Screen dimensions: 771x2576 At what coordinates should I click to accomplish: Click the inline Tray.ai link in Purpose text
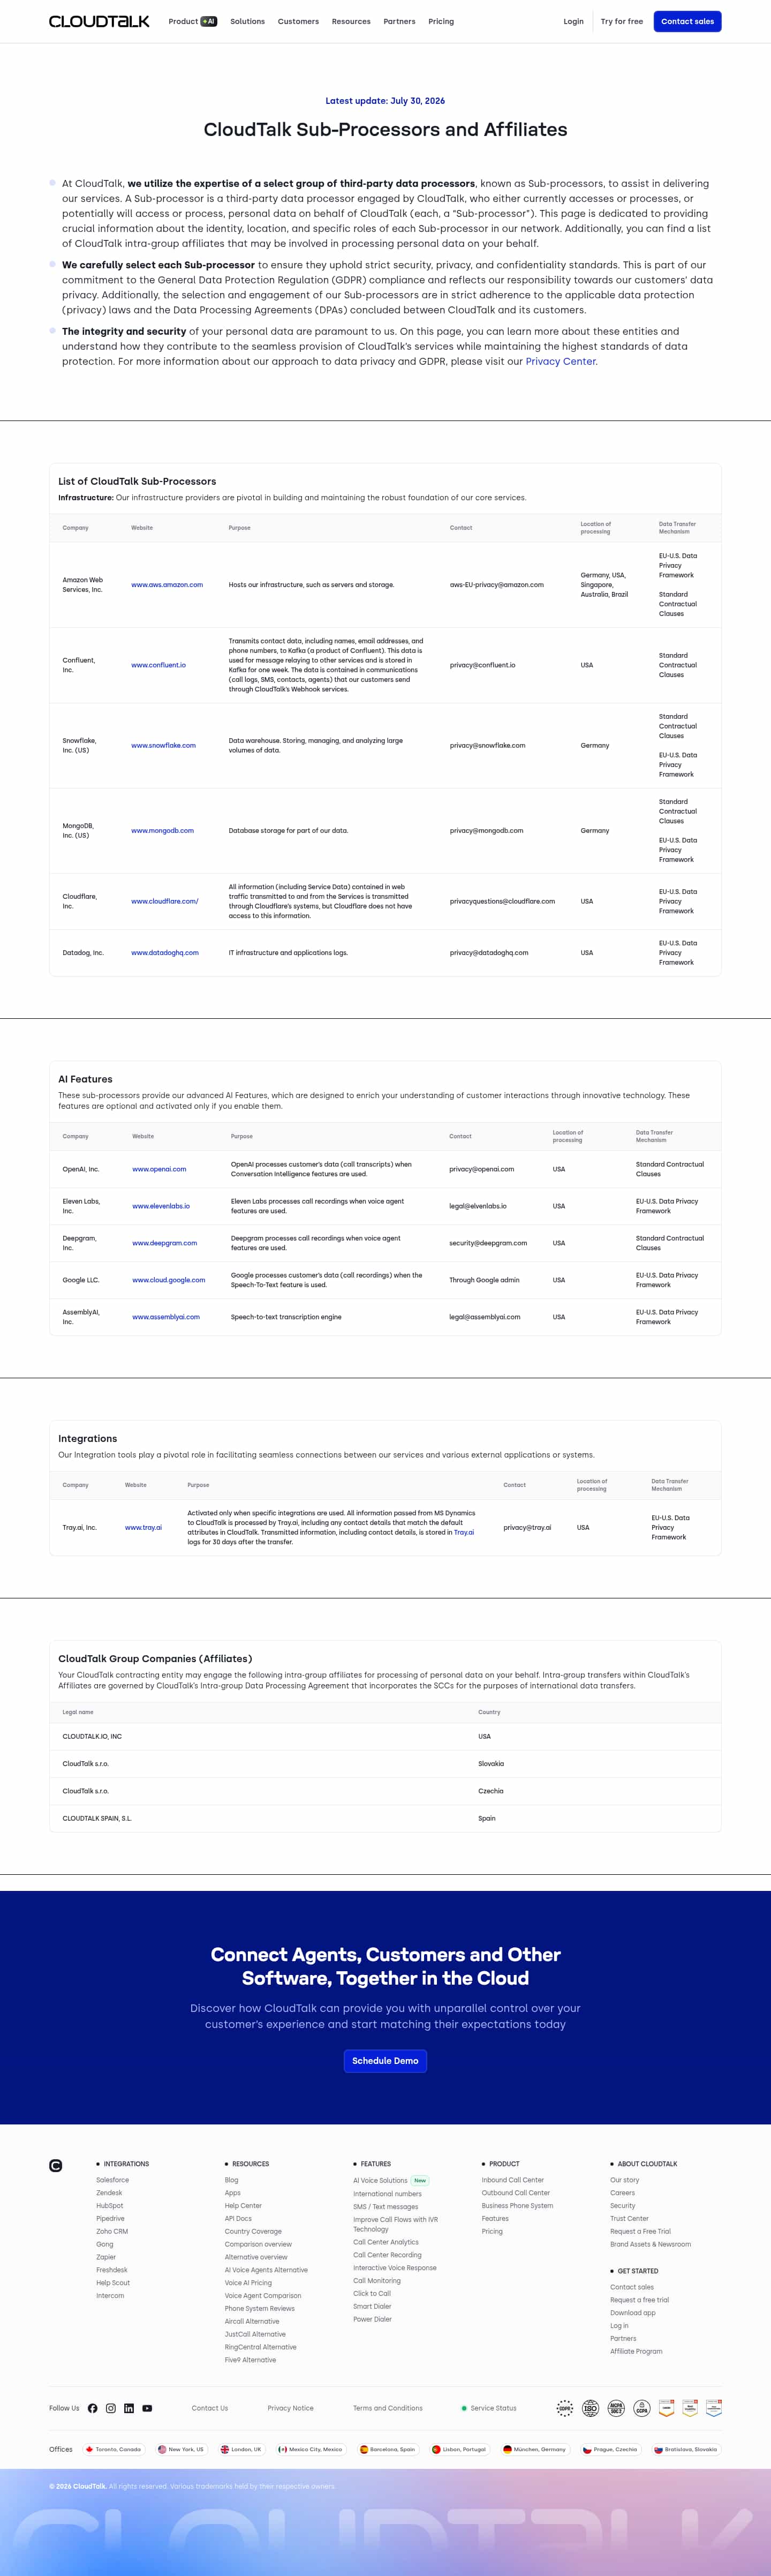(x=464, y=1532)
